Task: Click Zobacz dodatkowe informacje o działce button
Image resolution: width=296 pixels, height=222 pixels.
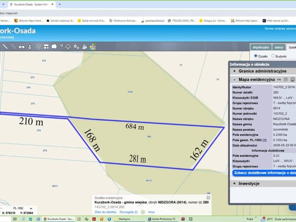Action: (x=264, y=173)
